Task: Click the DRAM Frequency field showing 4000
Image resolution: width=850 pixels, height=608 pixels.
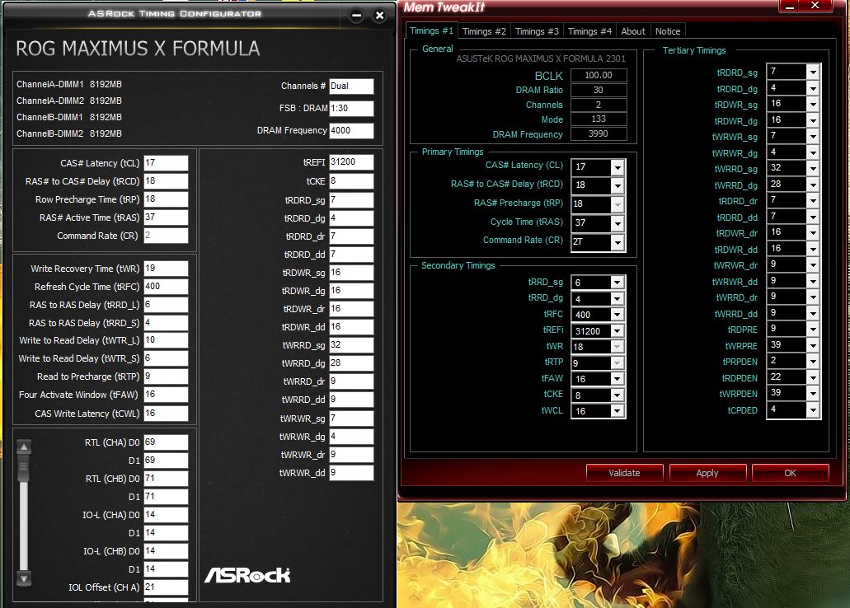Action: pyautogui.click(x=351, y=131)
